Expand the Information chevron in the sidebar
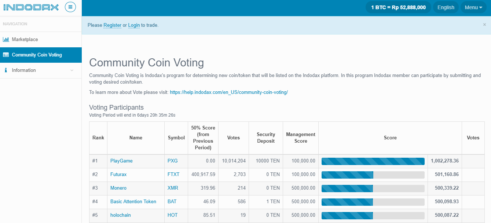491x223 pixels. tap(72, 70)
